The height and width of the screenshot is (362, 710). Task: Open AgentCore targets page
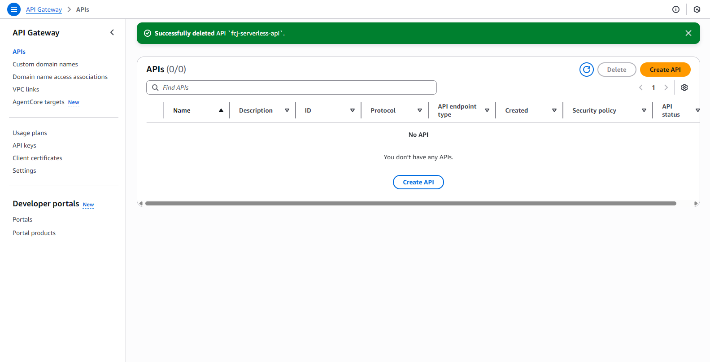click(x=39, y=102)
